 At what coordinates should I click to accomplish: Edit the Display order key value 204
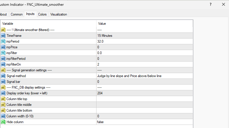pos(144,93)
